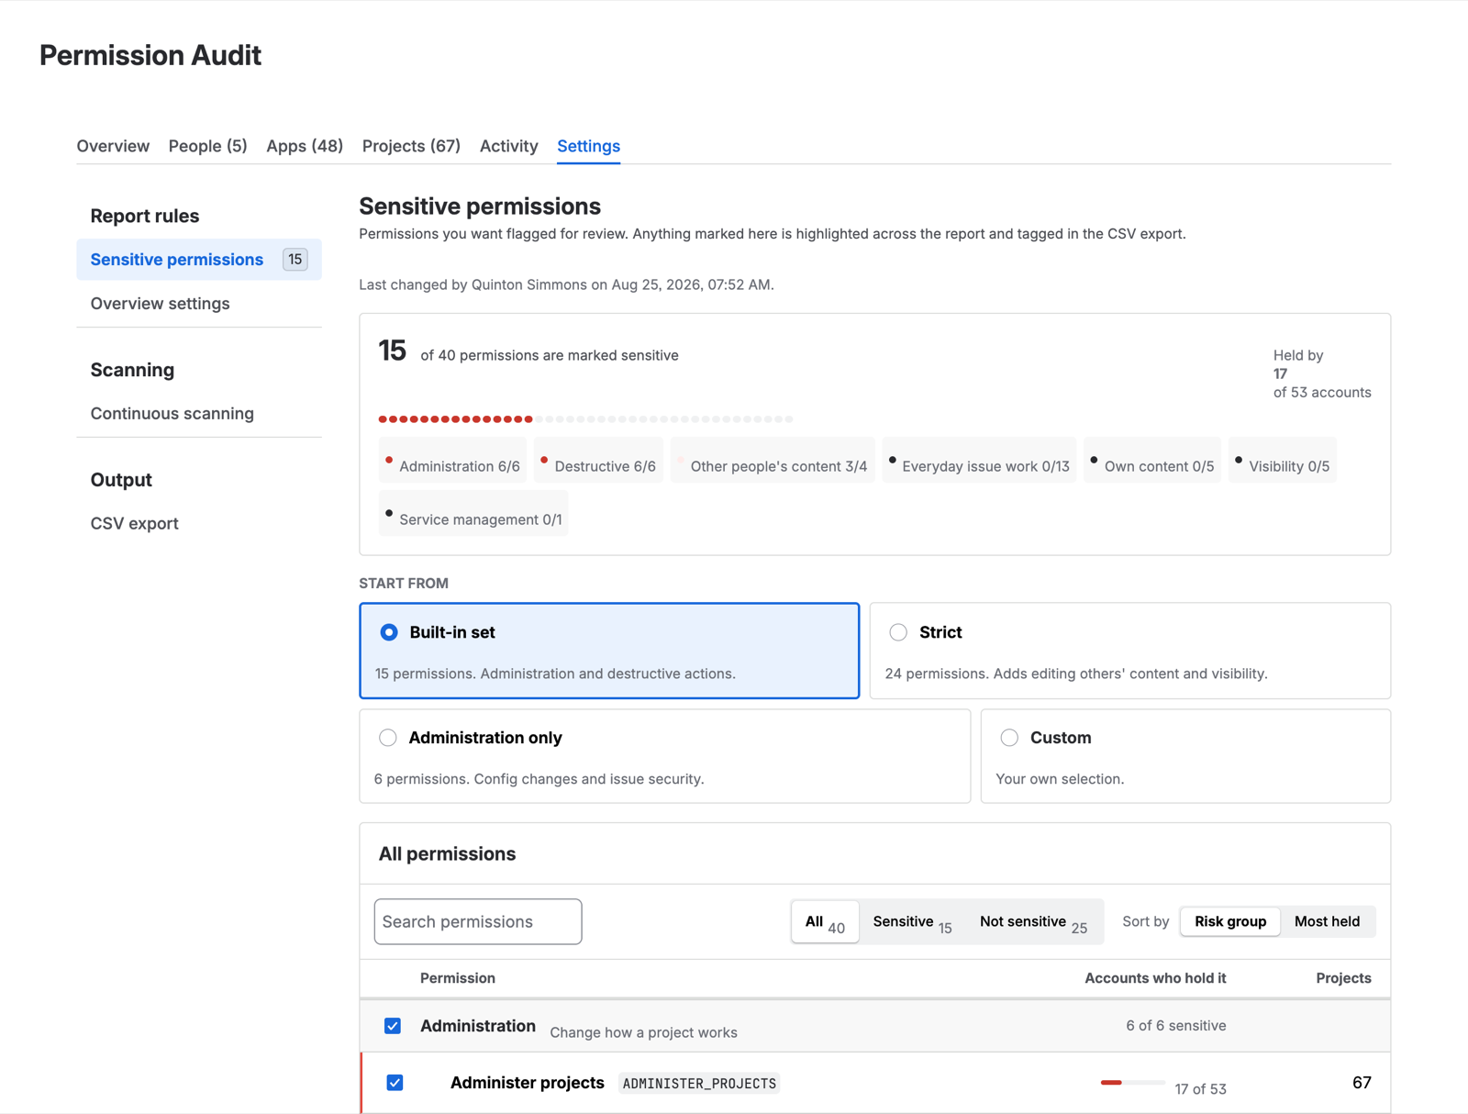
Task: Toggle the Administration group checkbox
Action: pos(393,1026)
